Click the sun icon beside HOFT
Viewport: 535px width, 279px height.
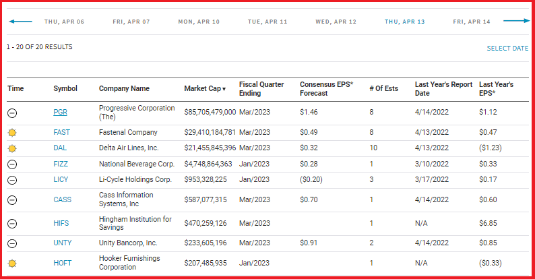[x=12, y=263]
